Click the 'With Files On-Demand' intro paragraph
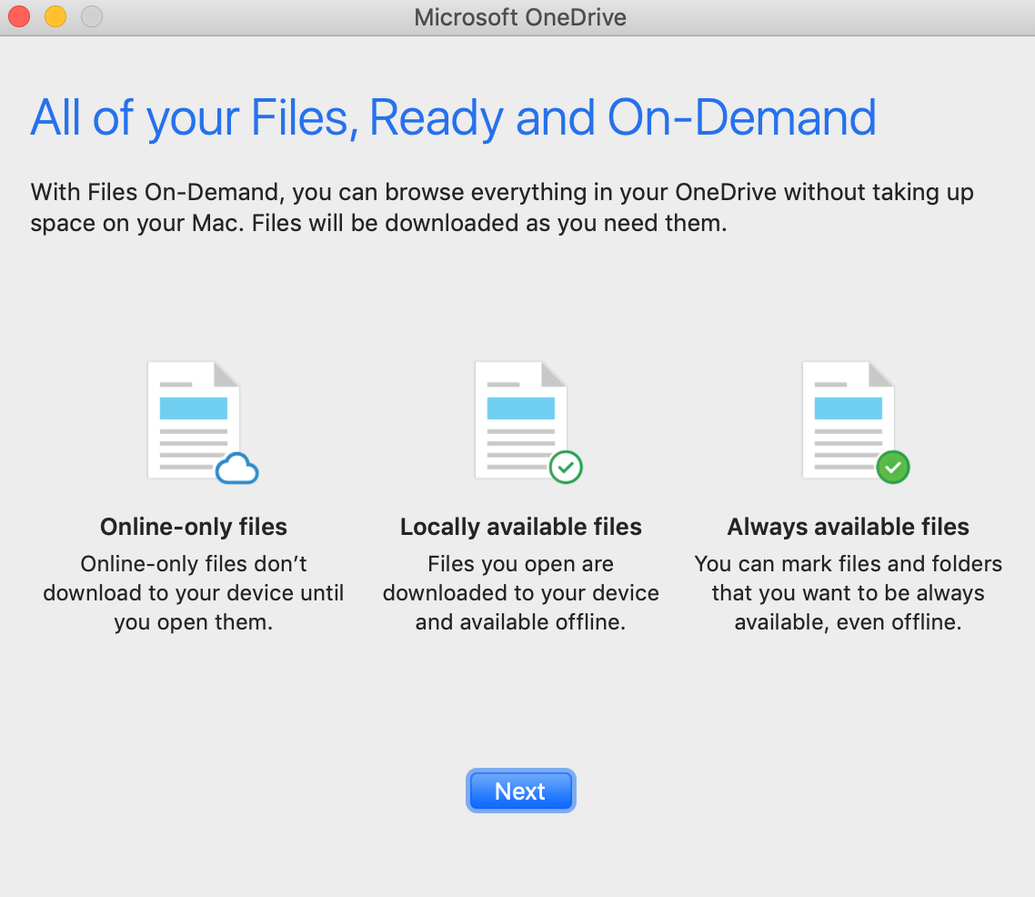Image resolution: width=1035 pixels, height=897 pixels. [x=502, y=207]
